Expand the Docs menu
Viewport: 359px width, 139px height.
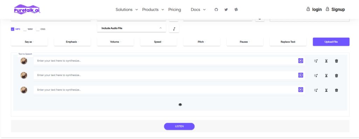198,9
